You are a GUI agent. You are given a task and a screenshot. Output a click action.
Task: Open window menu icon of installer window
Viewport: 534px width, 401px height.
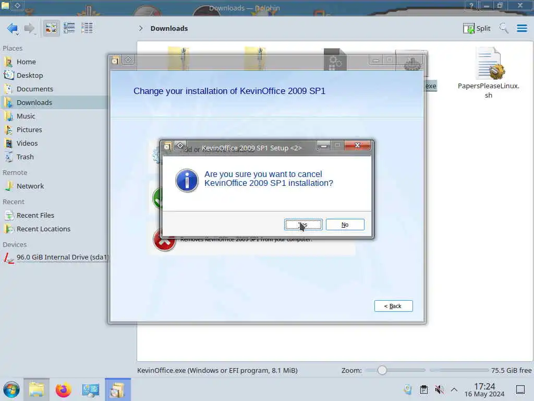tap(115, 61)
